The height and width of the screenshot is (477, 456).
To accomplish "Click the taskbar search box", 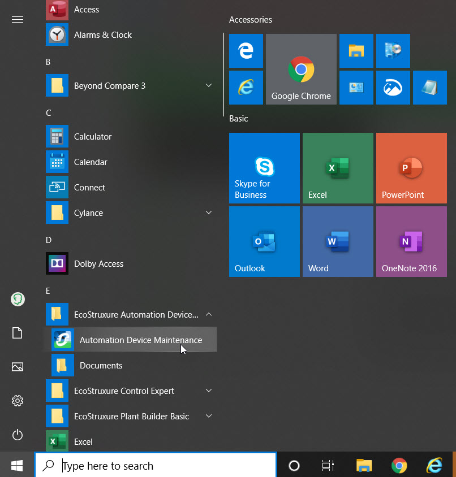I will tap(156, 466).
